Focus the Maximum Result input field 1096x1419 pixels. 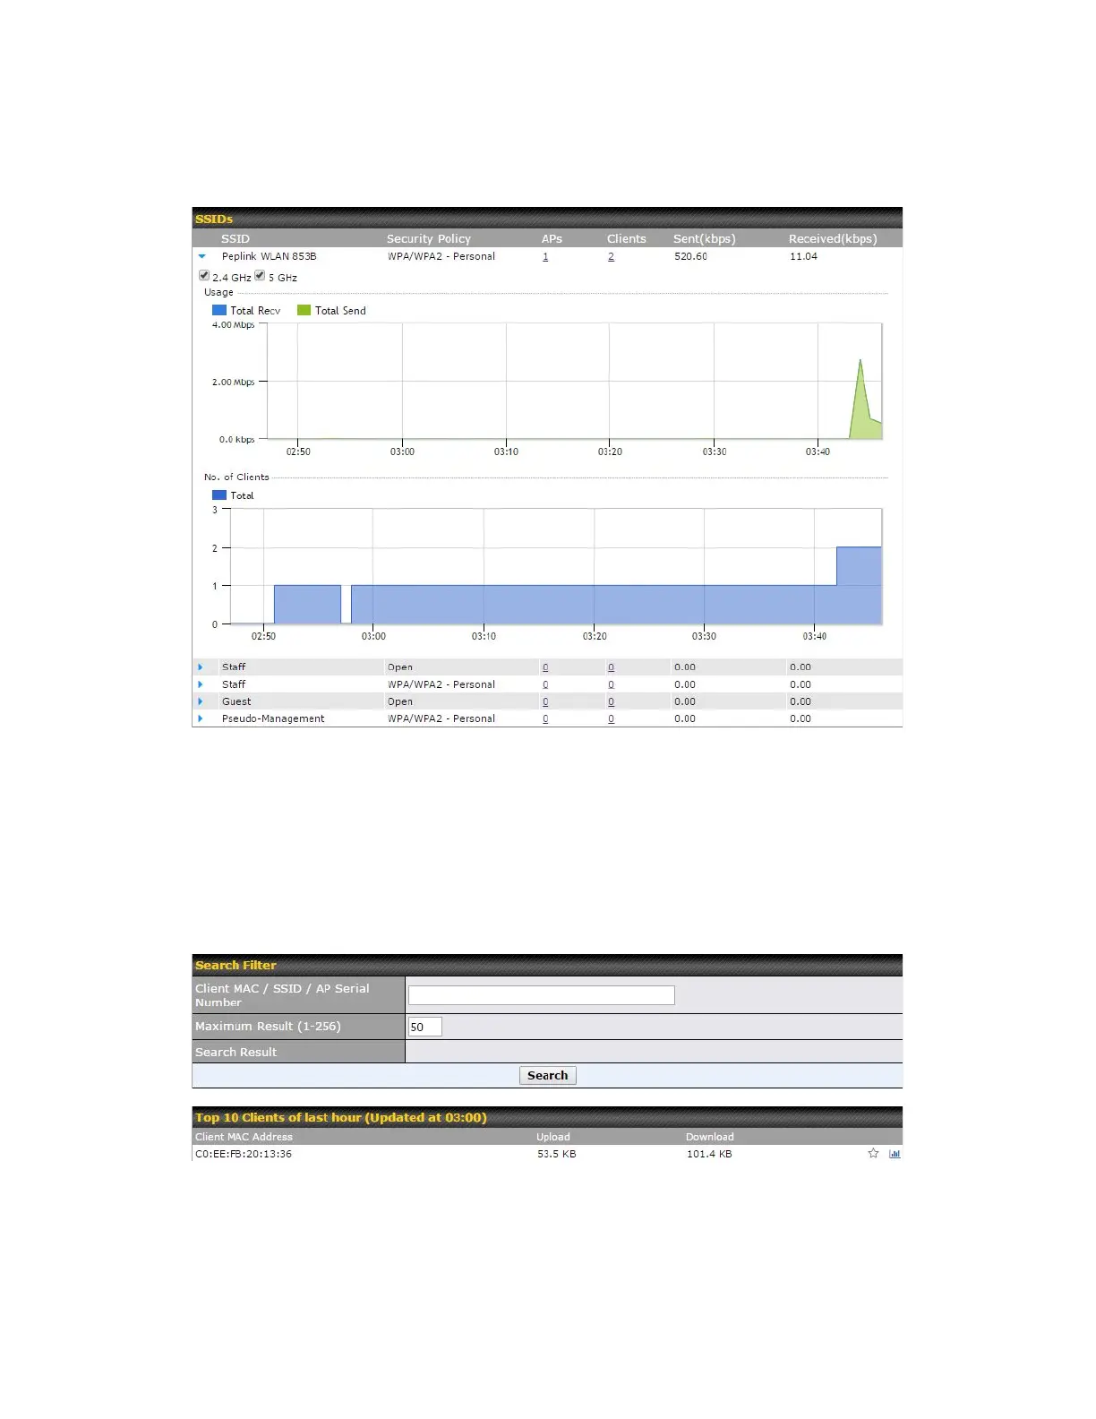[424, 1027]
